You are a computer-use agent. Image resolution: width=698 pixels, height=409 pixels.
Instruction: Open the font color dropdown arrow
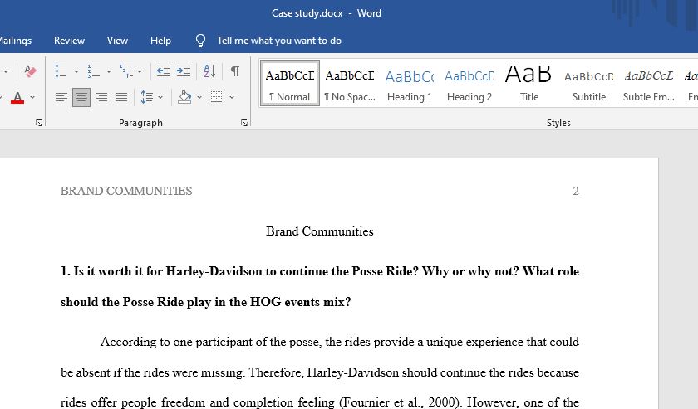click(x=32, y=97)
